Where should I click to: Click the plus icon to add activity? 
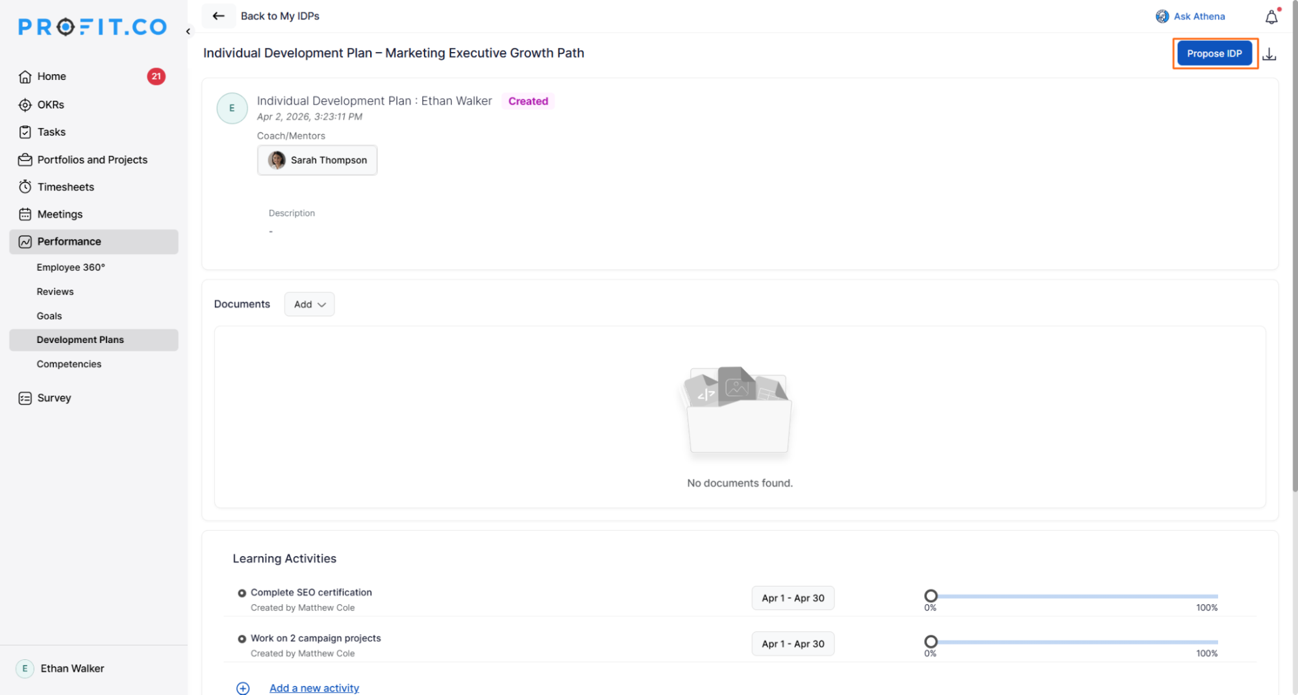[243, 688]
